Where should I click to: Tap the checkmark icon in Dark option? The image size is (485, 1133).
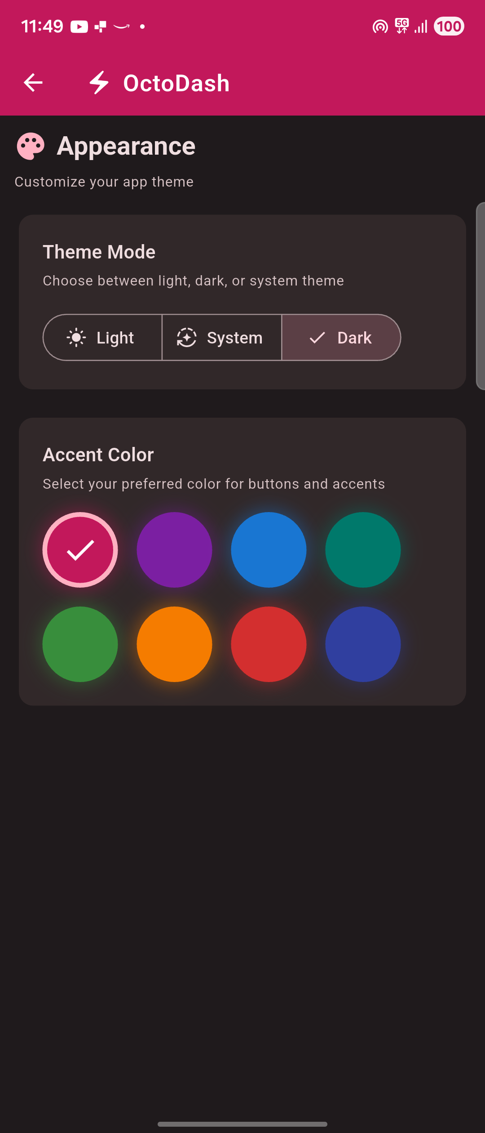317,338
